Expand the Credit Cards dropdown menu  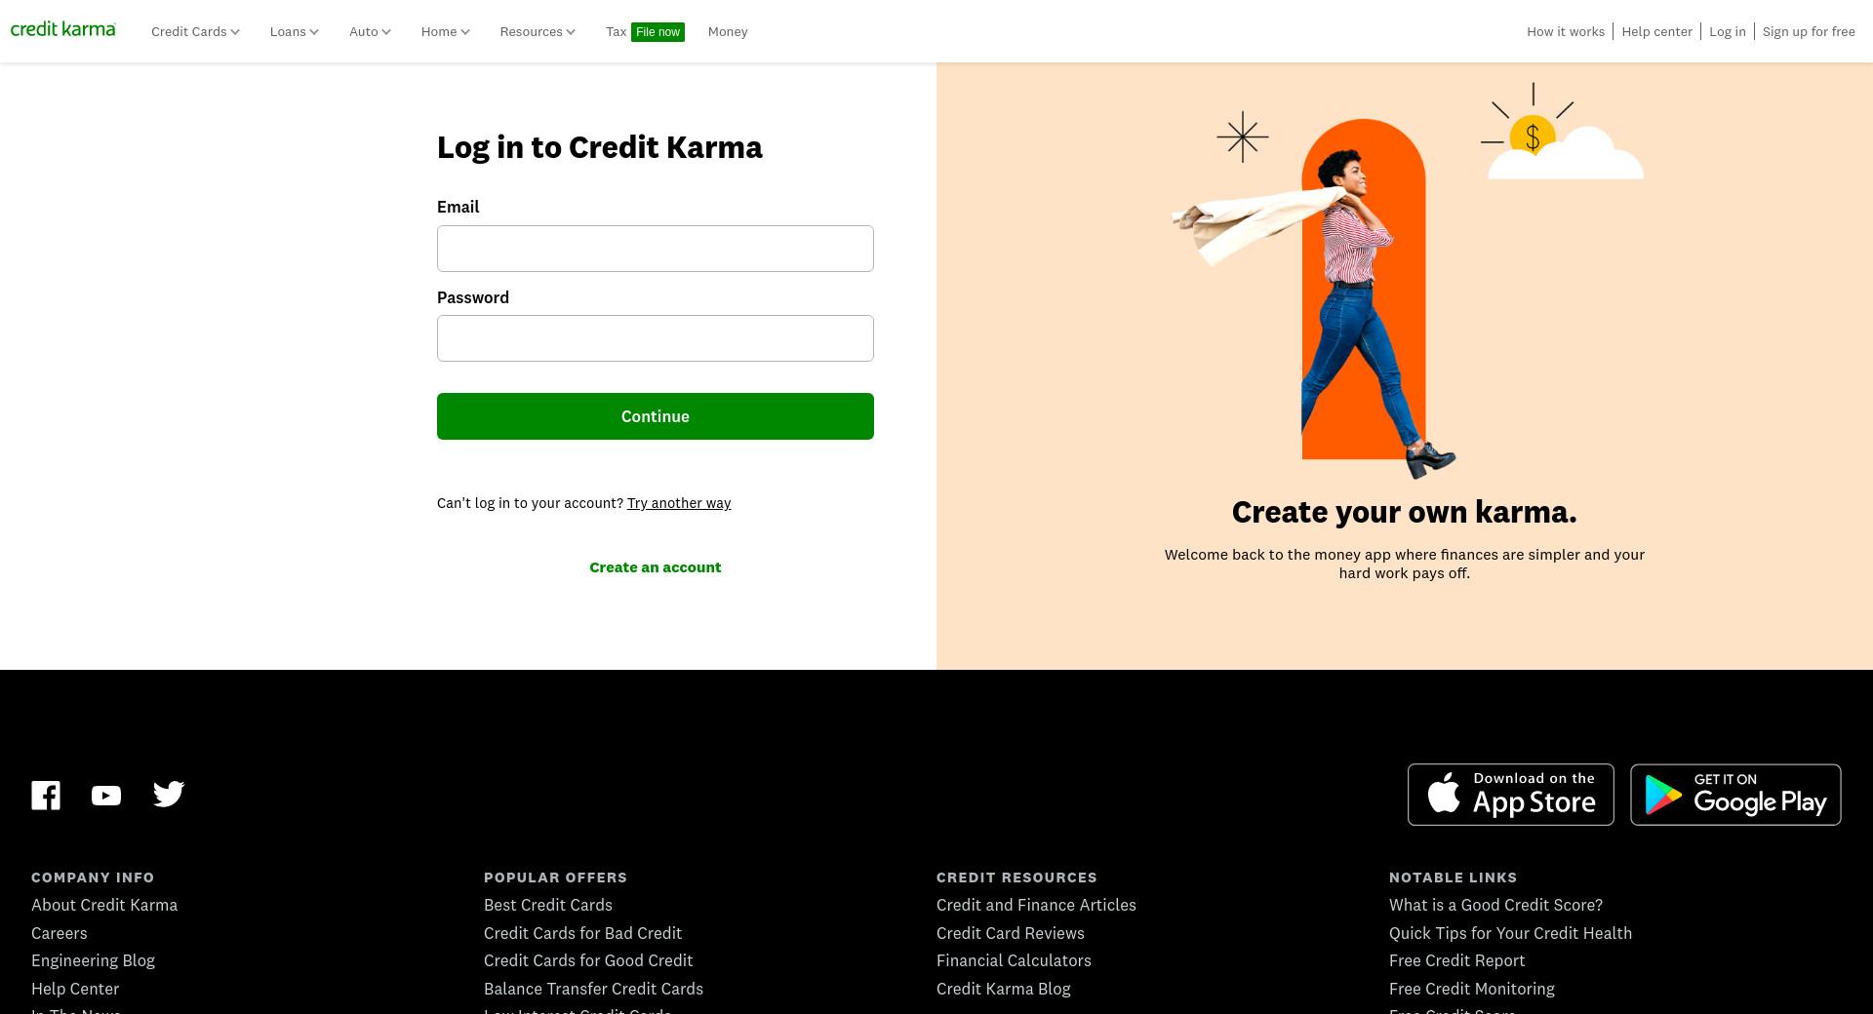(x=195, y=32)
